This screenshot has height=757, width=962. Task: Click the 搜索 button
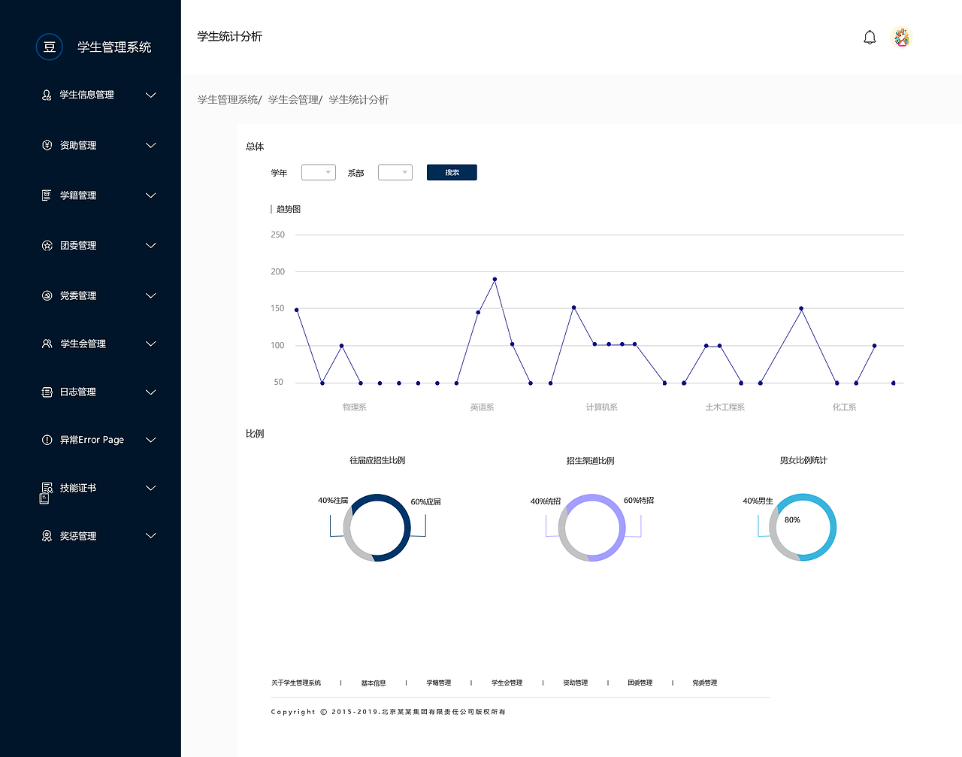[x=452, y=172]
